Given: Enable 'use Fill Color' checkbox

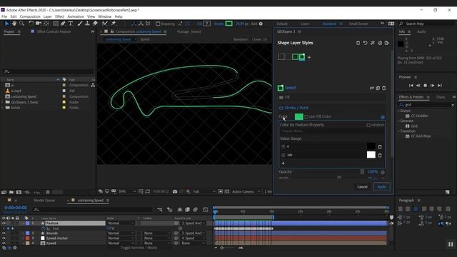Looking at the screenshot, I should click(x=306, y=117).
